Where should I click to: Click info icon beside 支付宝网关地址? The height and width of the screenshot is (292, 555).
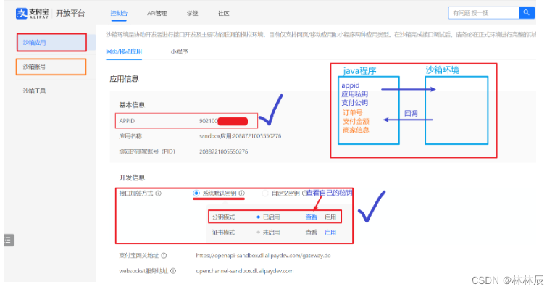point(164,256)
